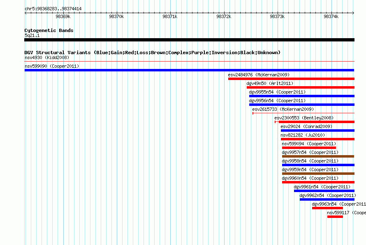Select the thin red line under esv2615733

[303, 113]
